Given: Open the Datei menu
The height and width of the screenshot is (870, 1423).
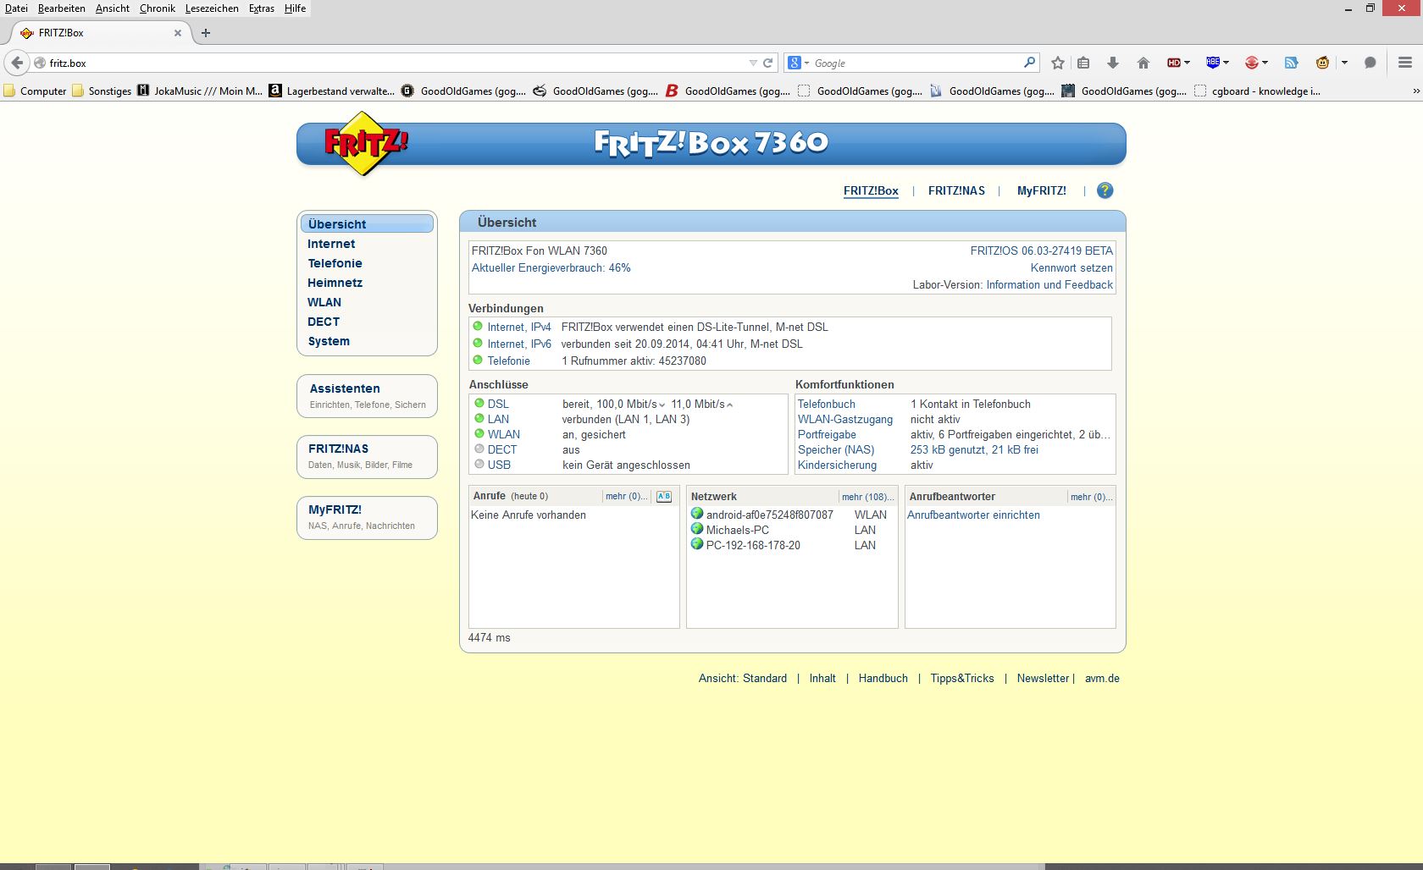Looking at the screenshot, I should [x=16, y=8].
